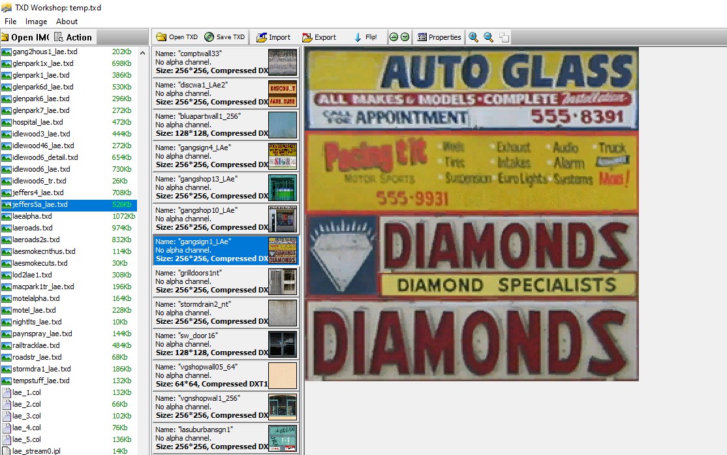Screen dimensions: 727x455
Task: Select laeroads2s.txd file
Action: [69, 240]
